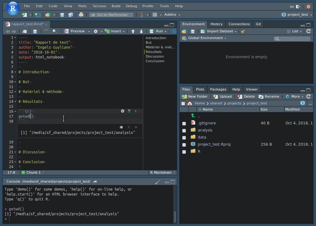The width and height of the screenshot is (316, 226).
Task: Open the Insert chunk dropdown
Action: (x=114, y=31)
